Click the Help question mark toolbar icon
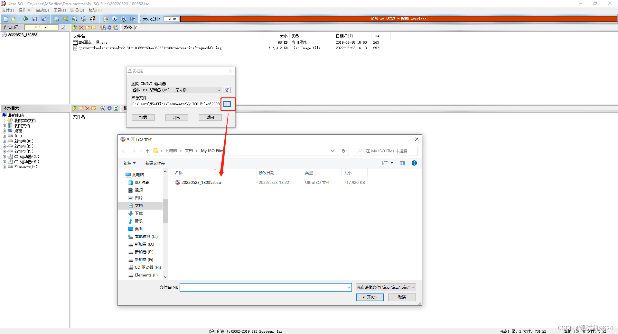Screen dimensions: 618x334 click(124, 19)
